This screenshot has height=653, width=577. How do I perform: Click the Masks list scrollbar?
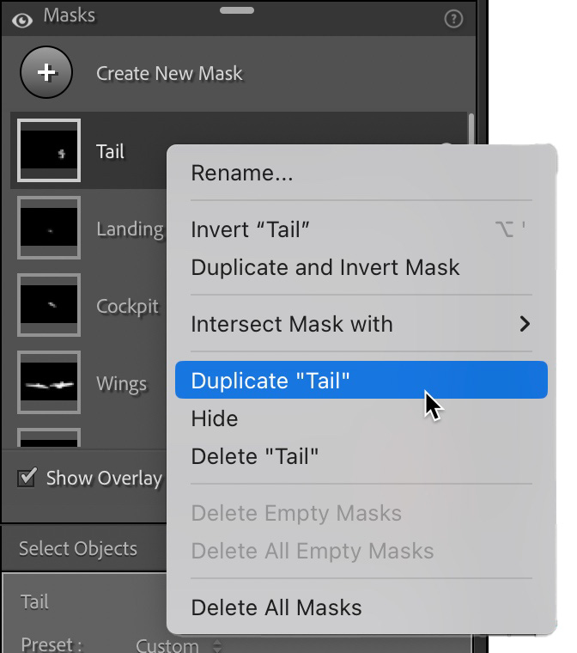(x=471, y=137)
